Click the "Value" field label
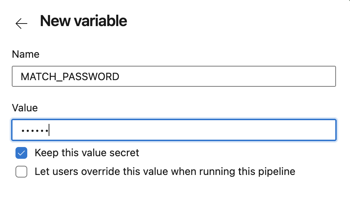 coord(25,108)
